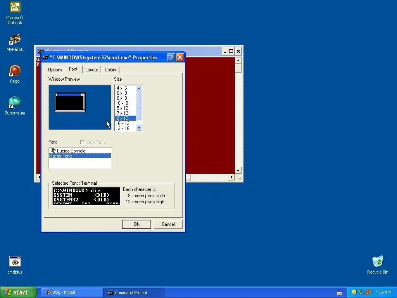Switch to the Options tab
This screenshot has height=298, width=397.
click(x=55, y=70)
